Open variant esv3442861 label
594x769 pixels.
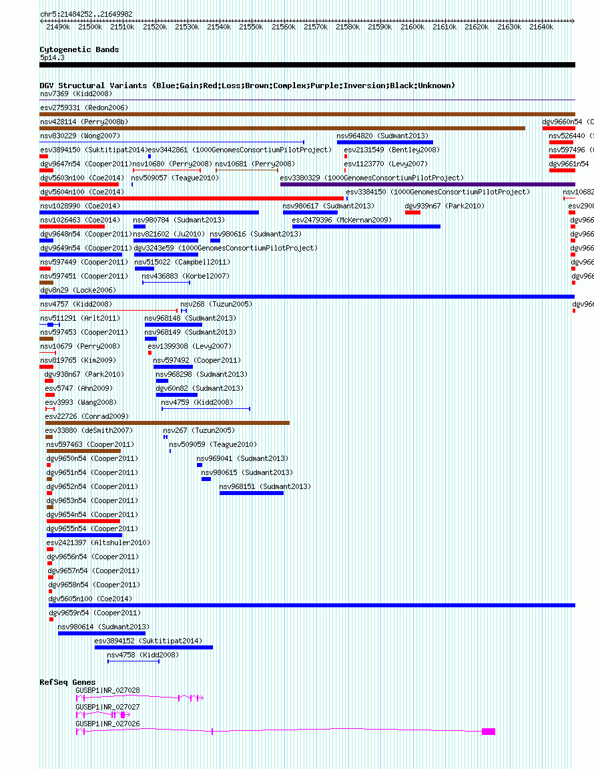pyautogui.click(x=240, y=150)
